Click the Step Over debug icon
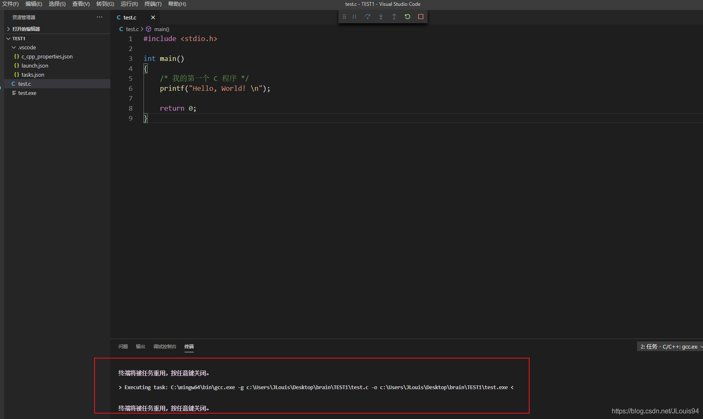703x419 pixels. point(367,17)
